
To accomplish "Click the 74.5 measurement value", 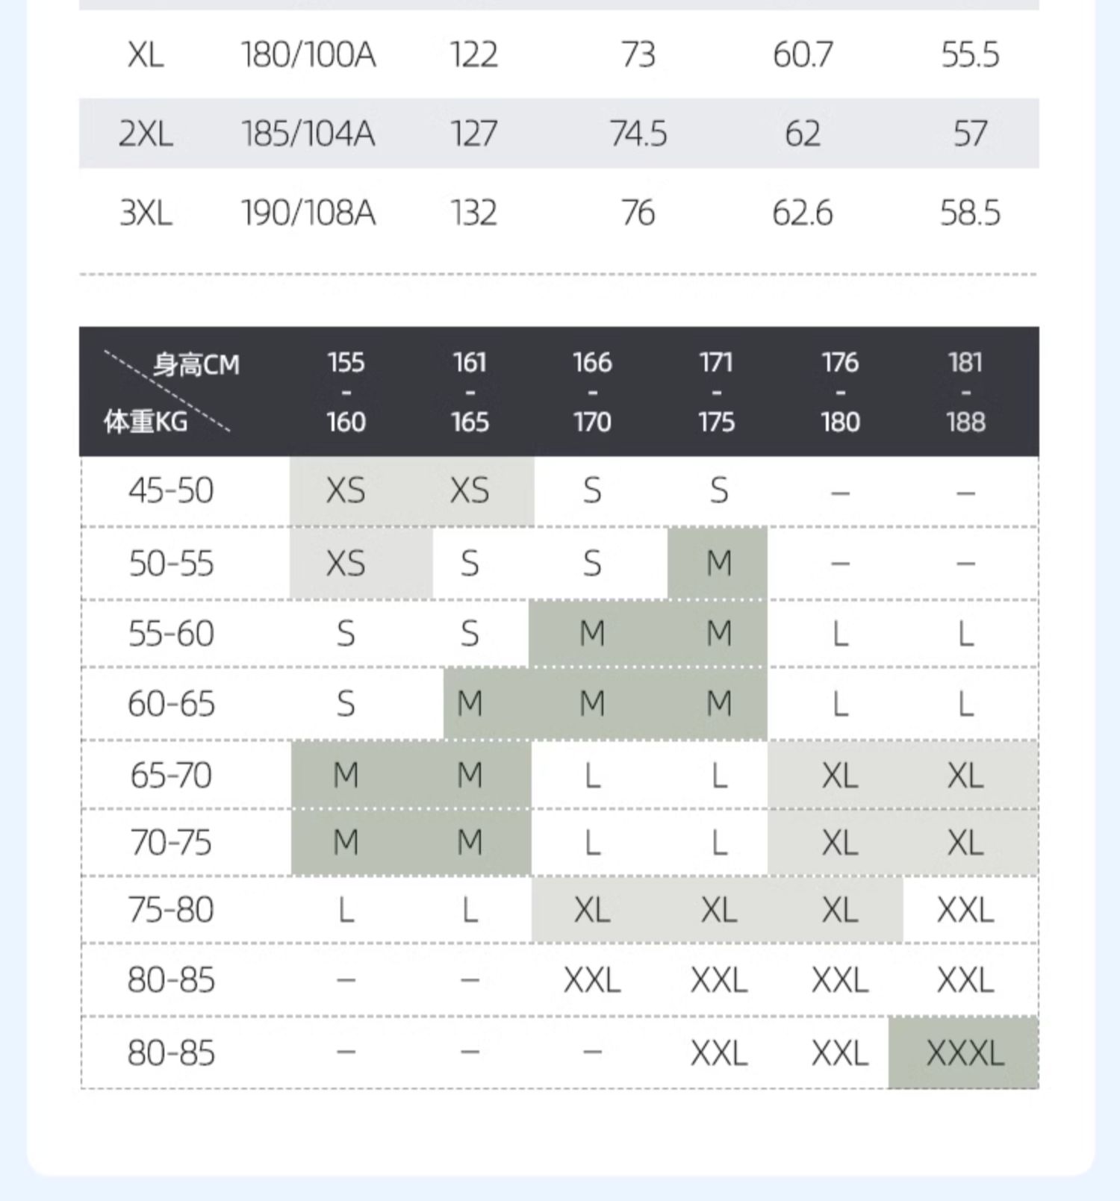I will pos(638,134).
